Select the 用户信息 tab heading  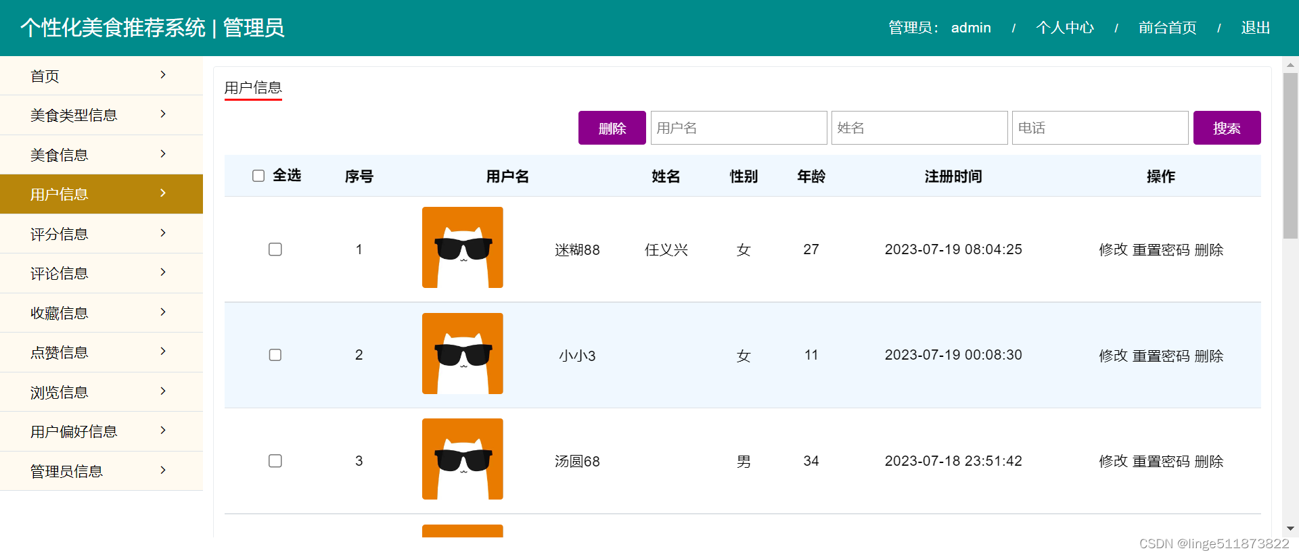[253, 88]
